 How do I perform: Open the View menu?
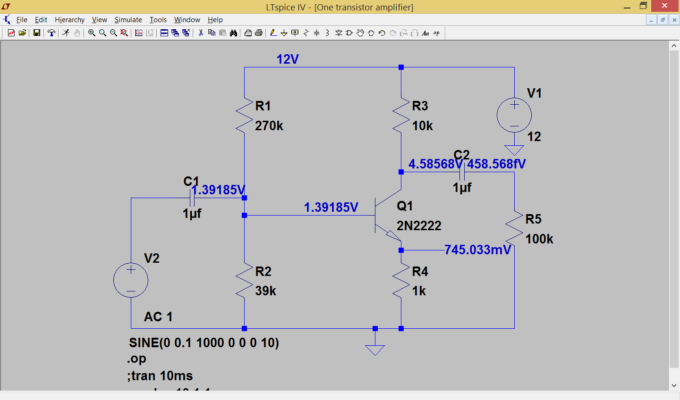[x=99, y=20]
